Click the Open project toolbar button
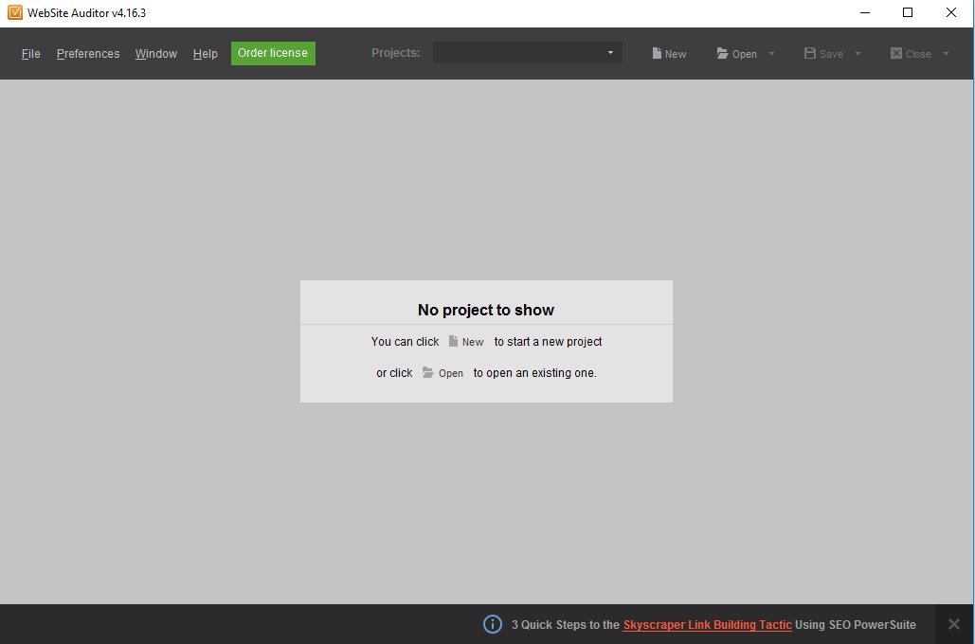Image resolution: width=975 pixels, height=644 pixels. coord(737,53)
